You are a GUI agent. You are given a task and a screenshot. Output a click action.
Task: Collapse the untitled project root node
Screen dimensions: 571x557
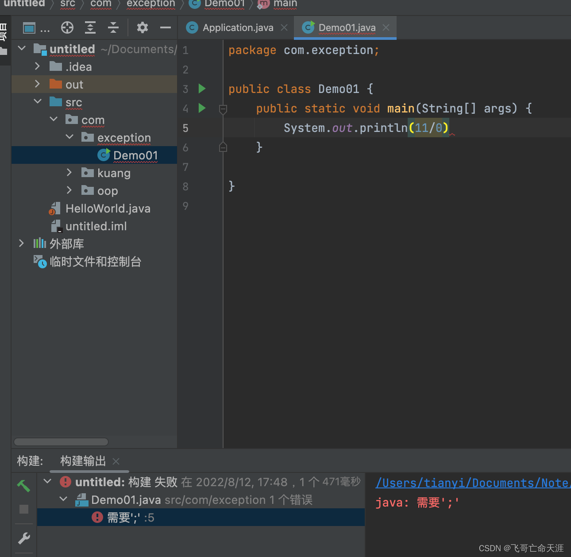[x=22, y=48]
